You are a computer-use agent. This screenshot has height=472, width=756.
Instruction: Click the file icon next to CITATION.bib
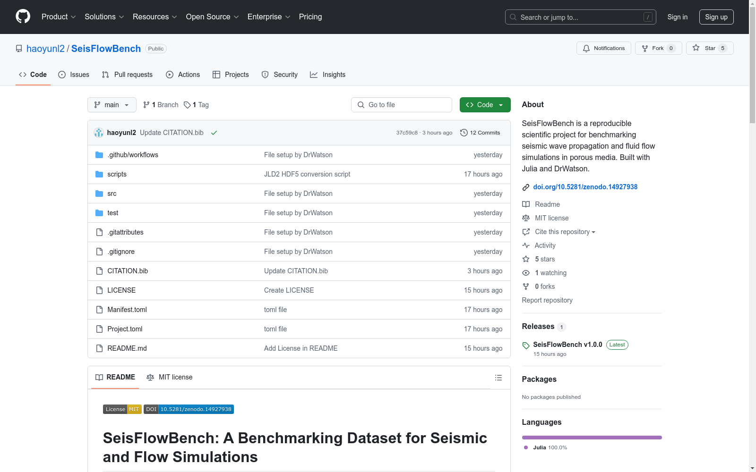coord(99,271)
